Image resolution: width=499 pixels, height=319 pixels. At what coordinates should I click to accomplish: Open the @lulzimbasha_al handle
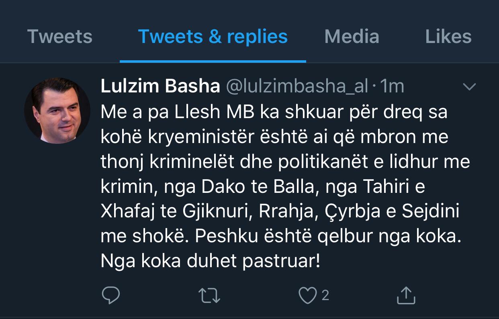point(297,87)
